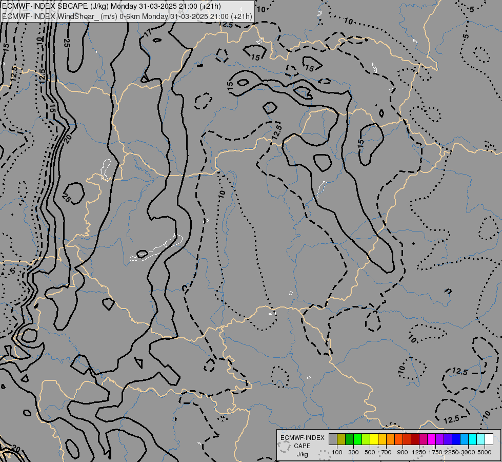Click the bright green legend swatch
Viewport: 502px width, 462px height.
[x=357, y=439]
